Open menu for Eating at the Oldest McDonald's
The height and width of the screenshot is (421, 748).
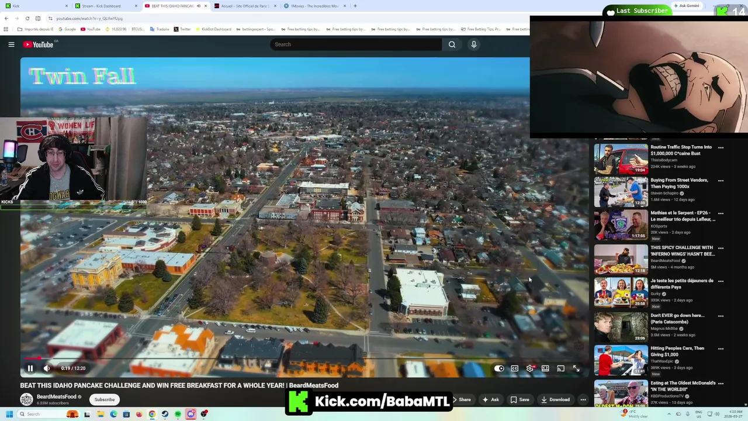tap(721, 384)
